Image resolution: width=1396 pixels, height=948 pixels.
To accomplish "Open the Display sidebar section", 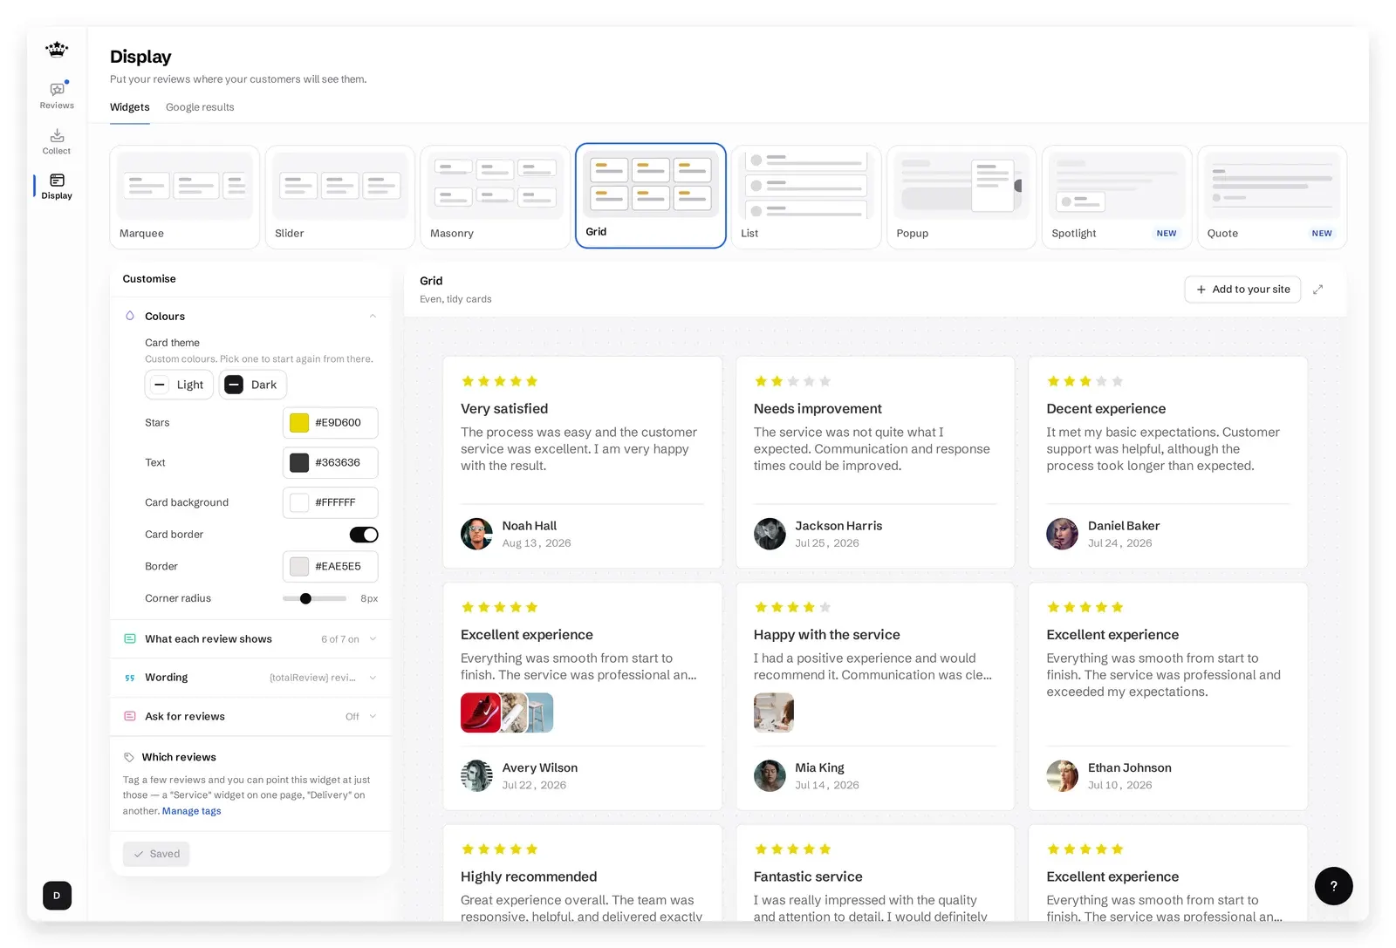I will pos(57,186).
